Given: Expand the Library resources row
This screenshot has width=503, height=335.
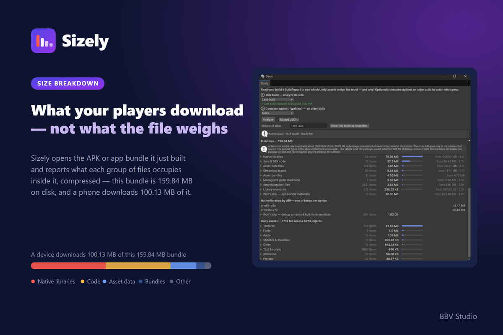Looking at the screenshot, I should pos(261,190).
